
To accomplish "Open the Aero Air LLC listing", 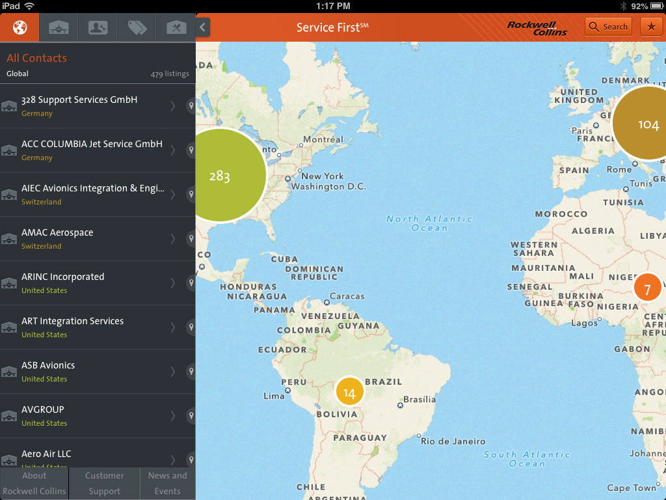I will 98,453.
